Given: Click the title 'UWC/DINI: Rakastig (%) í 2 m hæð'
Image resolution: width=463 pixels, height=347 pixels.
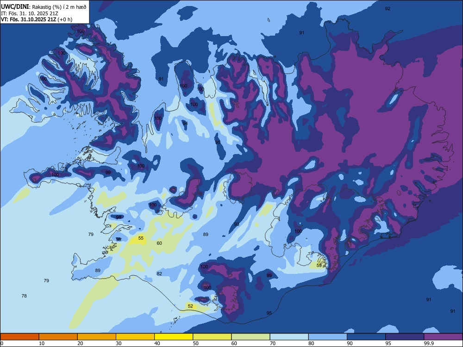Looking at the screenshot, I should point(44,6).
